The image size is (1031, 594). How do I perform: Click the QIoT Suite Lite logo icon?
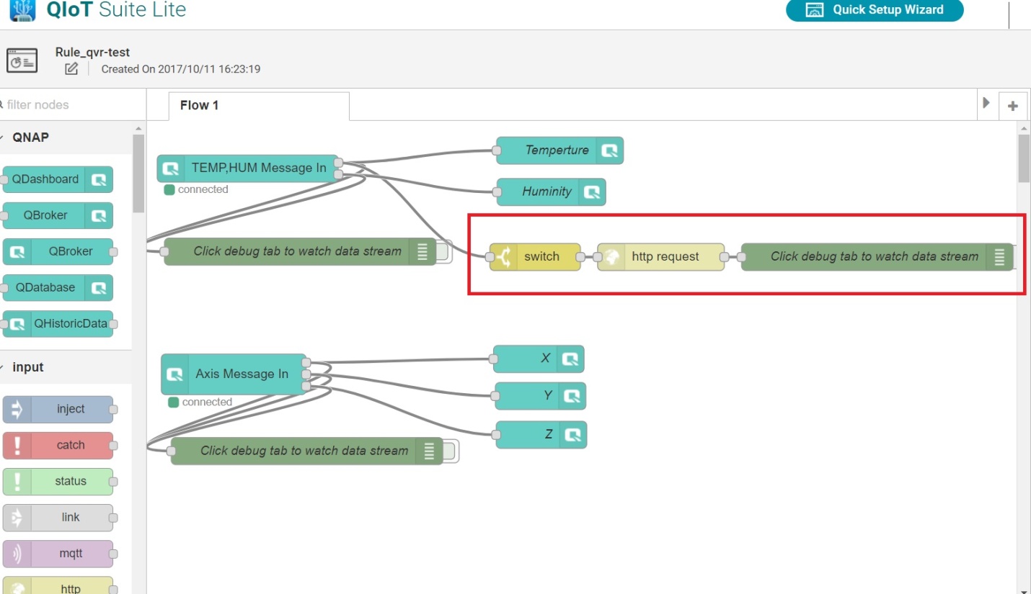click(22, 10)
